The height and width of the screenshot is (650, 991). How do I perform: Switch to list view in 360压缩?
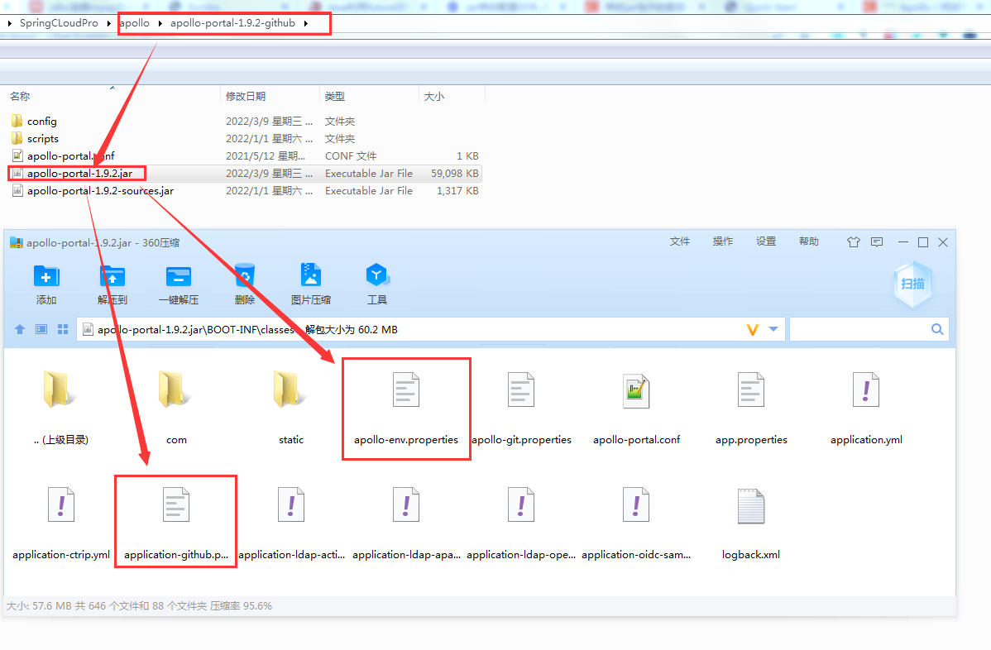(x=41, y=329)
